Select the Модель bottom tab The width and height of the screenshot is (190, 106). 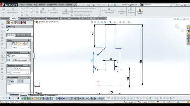coord(24,95)
